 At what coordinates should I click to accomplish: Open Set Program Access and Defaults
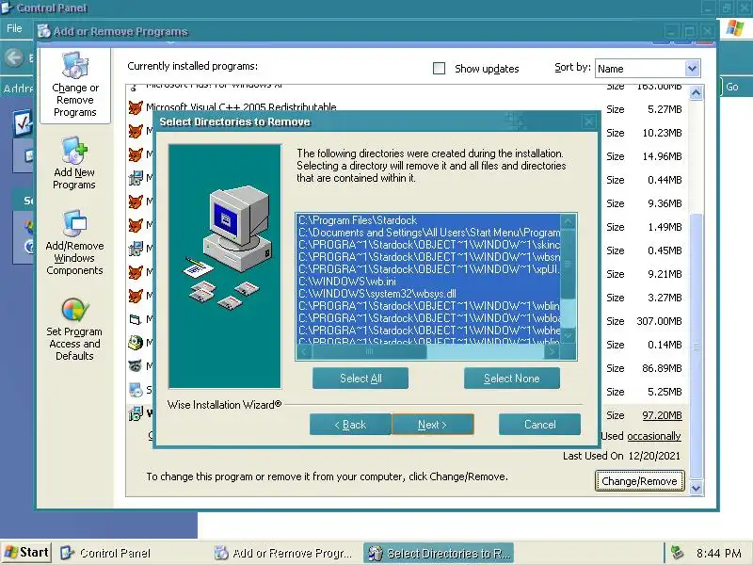(x=74, y=329)
